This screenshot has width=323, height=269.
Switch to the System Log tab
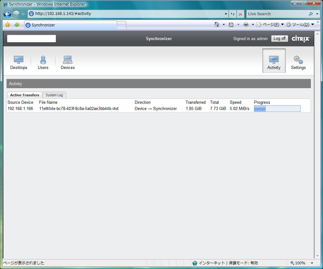[x=54, y=95]
